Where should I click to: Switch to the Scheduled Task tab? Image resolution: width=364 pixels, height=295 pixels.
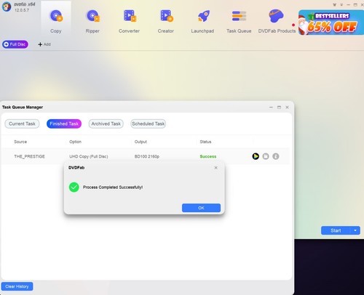pos(149,124)
